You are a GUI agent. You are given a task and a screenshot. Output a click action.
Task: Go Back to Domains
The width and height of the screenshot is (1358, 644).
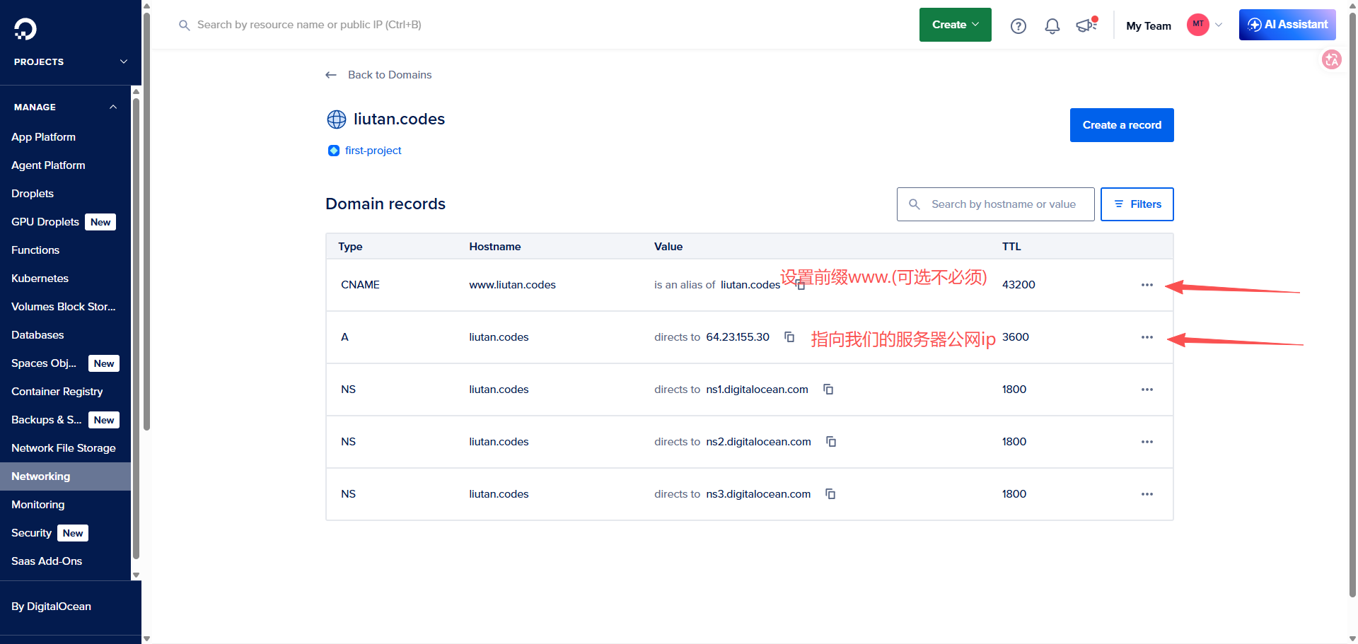(390, 75)
